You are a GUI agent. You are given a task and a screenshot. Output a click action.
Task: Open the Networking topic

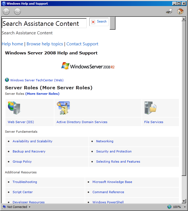pyautogui.click(x=105, y=141)
